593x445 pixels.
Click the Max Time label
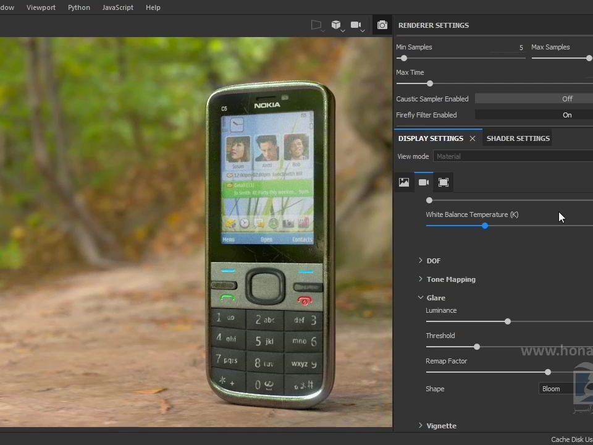410,72
